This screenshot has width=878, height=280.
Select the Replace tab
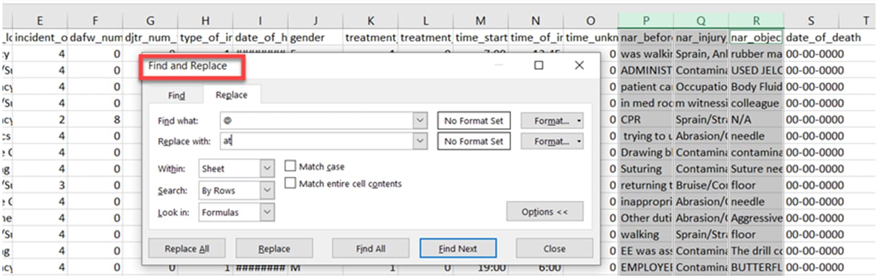click(x=231, y=96)
